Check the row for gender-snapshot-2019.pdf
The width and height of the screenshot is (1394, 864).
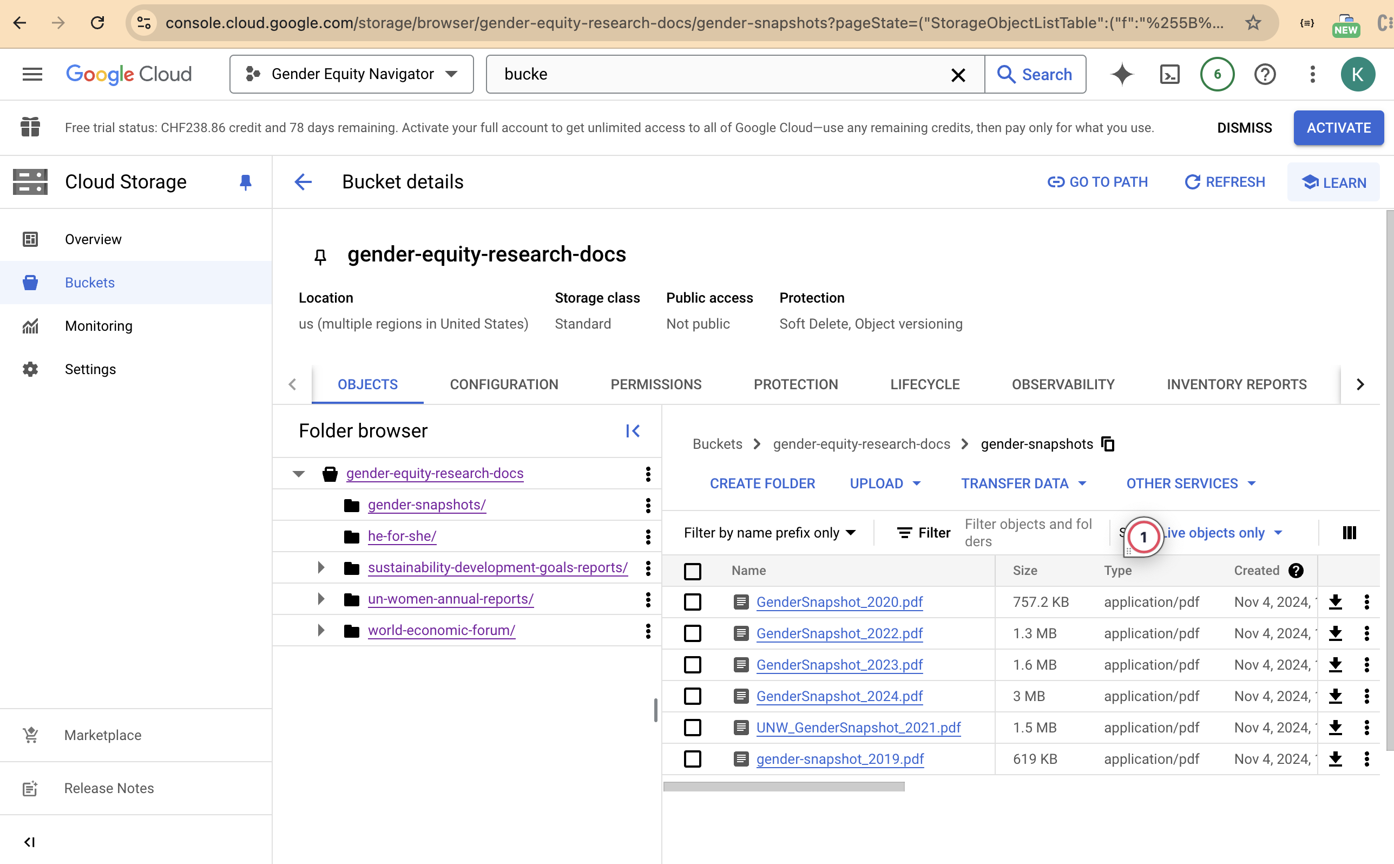click(x=692, y=759)
